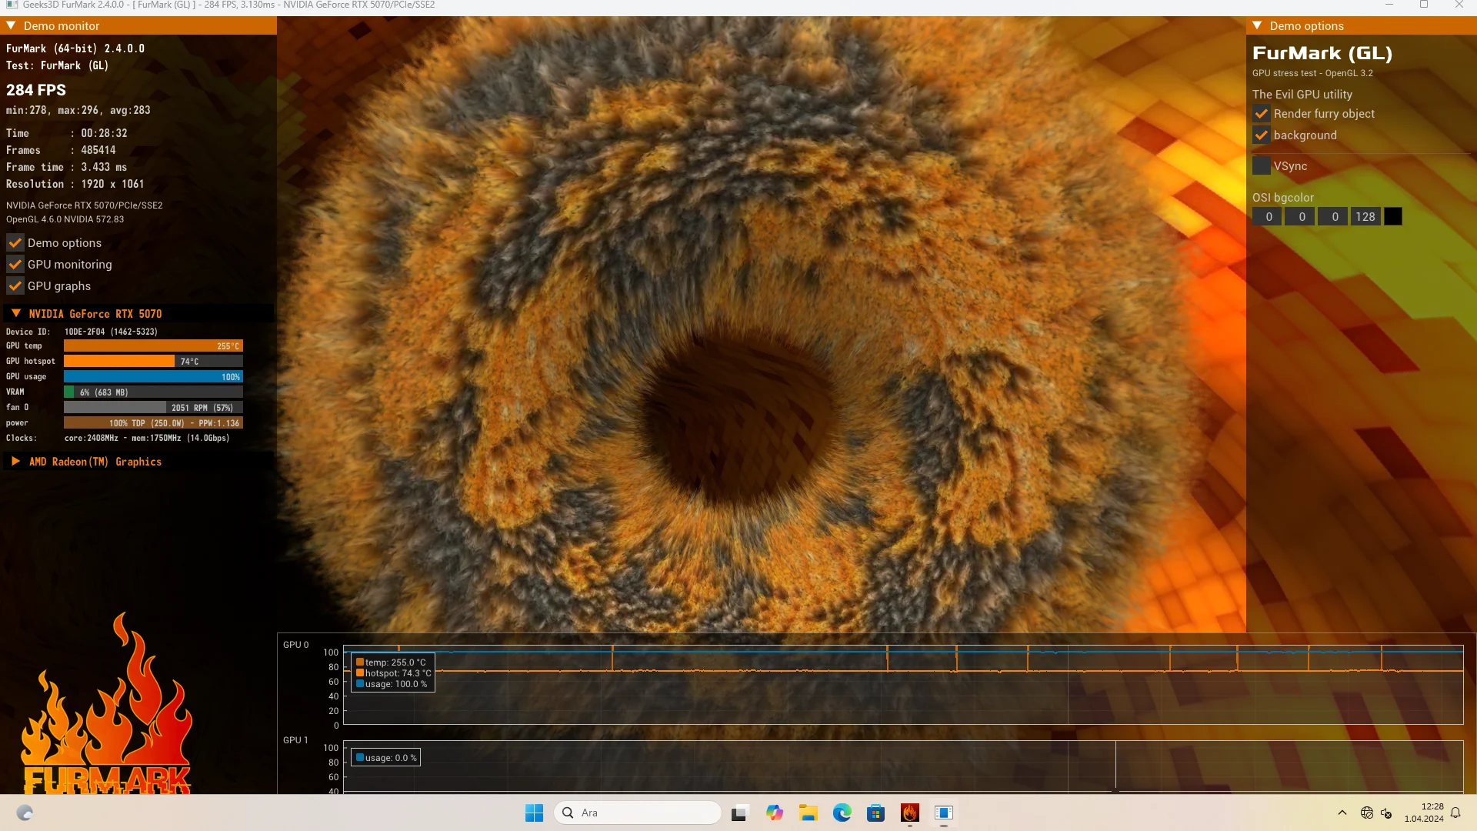Screen dimensions: 1477x831
Task: Open the notification bell icon
Action: [x=1455, y=813]
